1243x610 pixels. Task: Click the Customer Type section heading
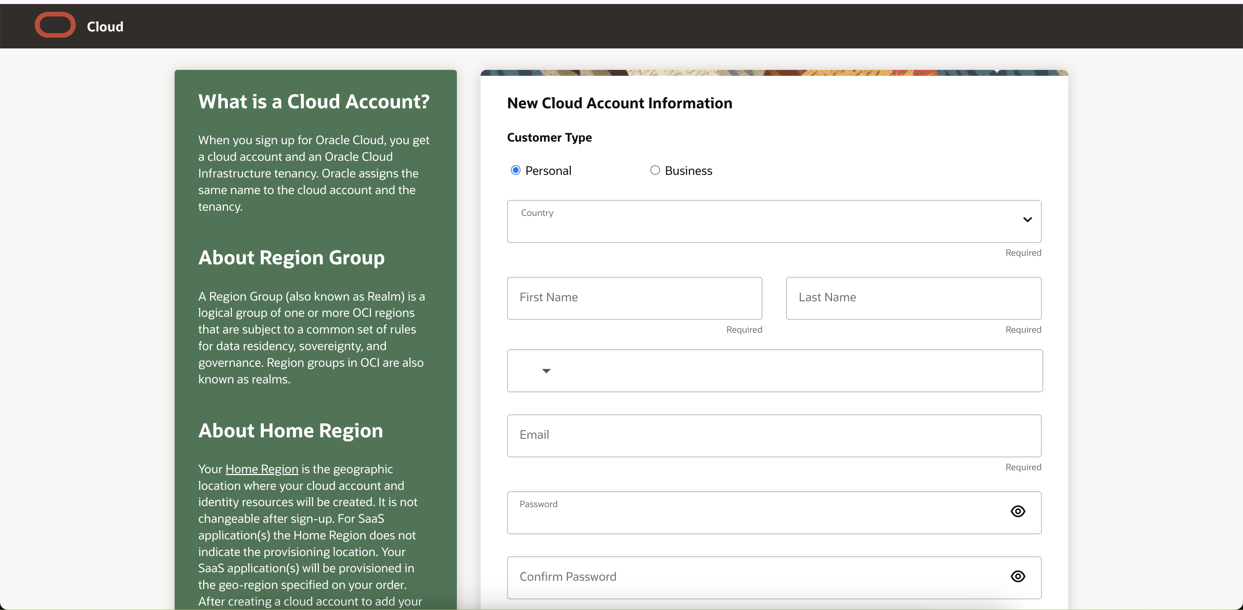pos(549,138)
